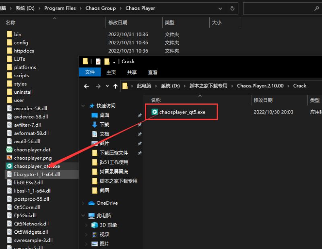Select Qt5Network.dll file

[31, 224]
